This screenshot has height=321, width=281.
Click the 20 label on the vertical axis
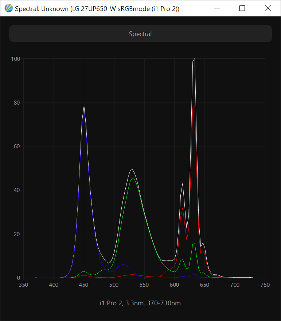[x=17, y=234]
